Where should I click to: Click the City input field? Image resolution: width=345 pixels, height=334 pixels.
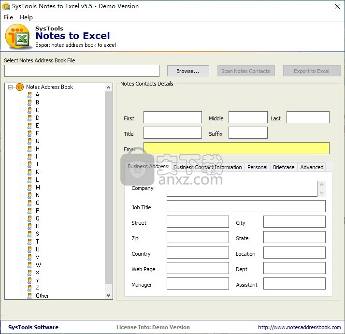[294, 221]
